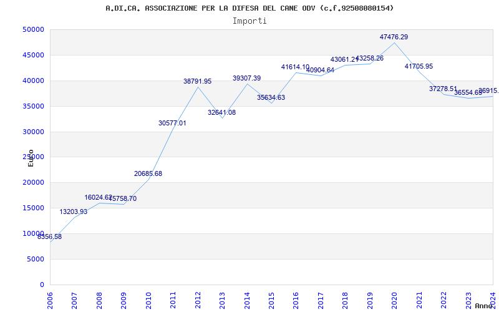Click the 8356.58 starting value label
This screenshot has width=499, height=312.
pyautogui.click(x=50, y=237)
